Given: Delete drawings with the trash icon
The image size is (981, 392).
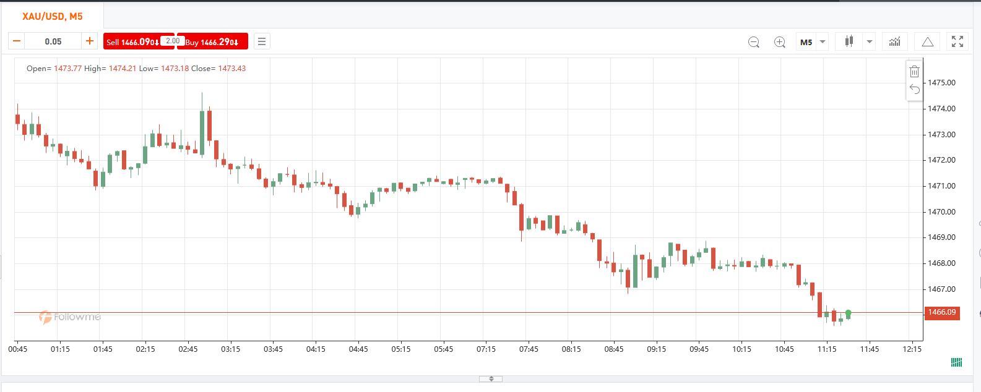Looking at the screenshot, I should coord(914,71).
